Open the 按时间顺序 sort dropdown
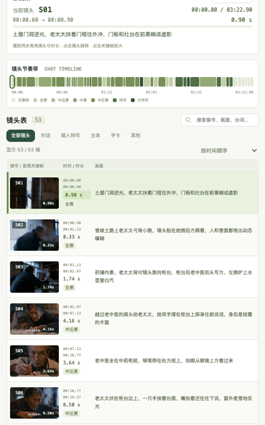 click(228, 151)
